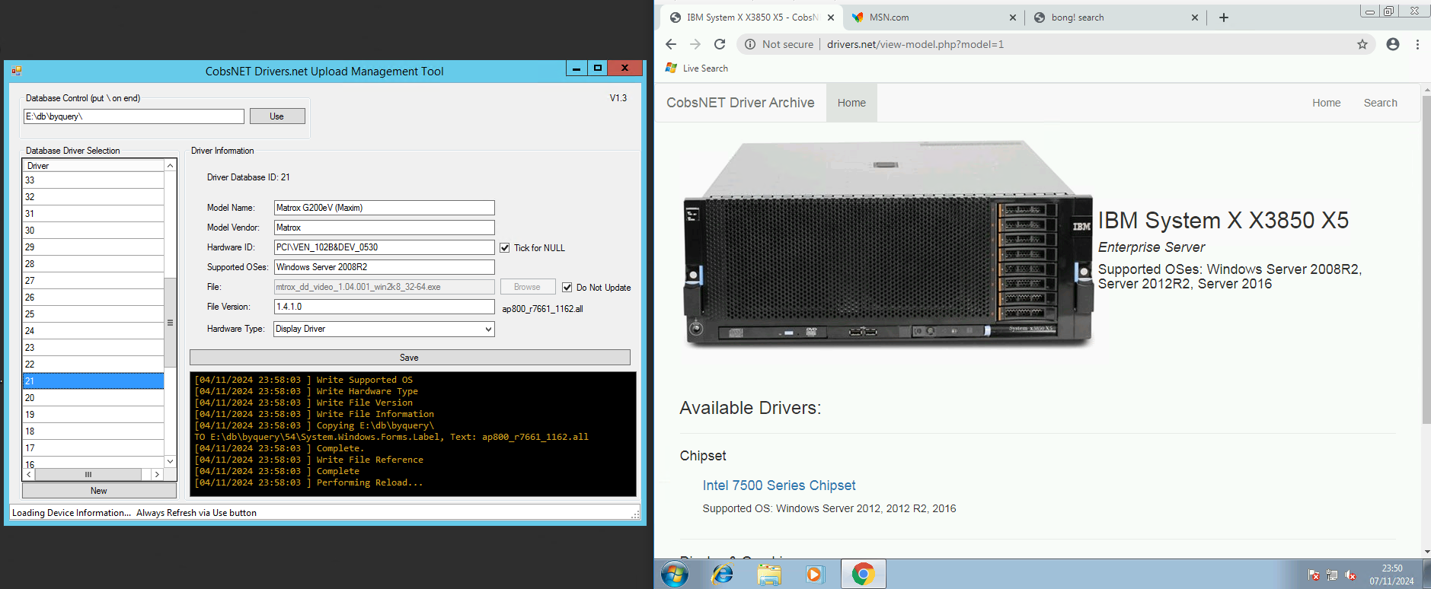Open Chrome's three-dot menu
Image resolution: width=1431 pixels, height=589 pixels.
pyautogui.click(x=1417, y=44)
